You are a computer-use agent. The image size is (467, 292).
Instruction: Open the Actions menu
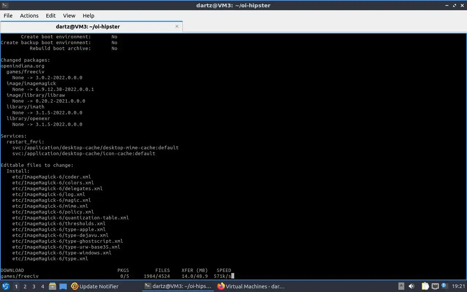coord(29,16)
